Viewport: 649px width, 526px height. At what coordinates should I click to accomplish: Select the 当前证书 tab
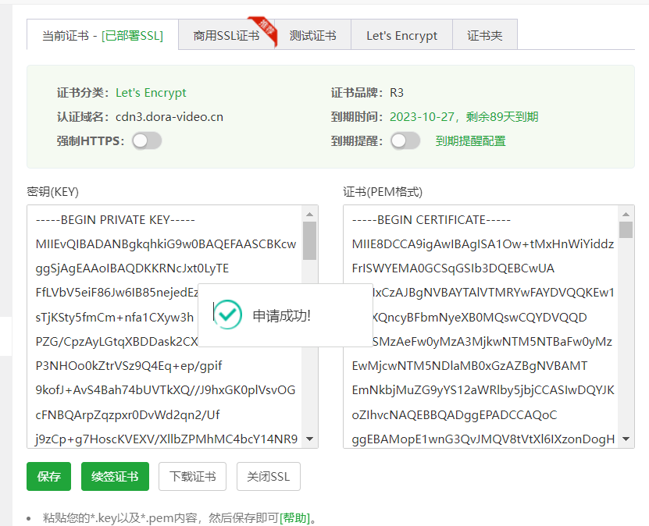click(x=102, y=35)
